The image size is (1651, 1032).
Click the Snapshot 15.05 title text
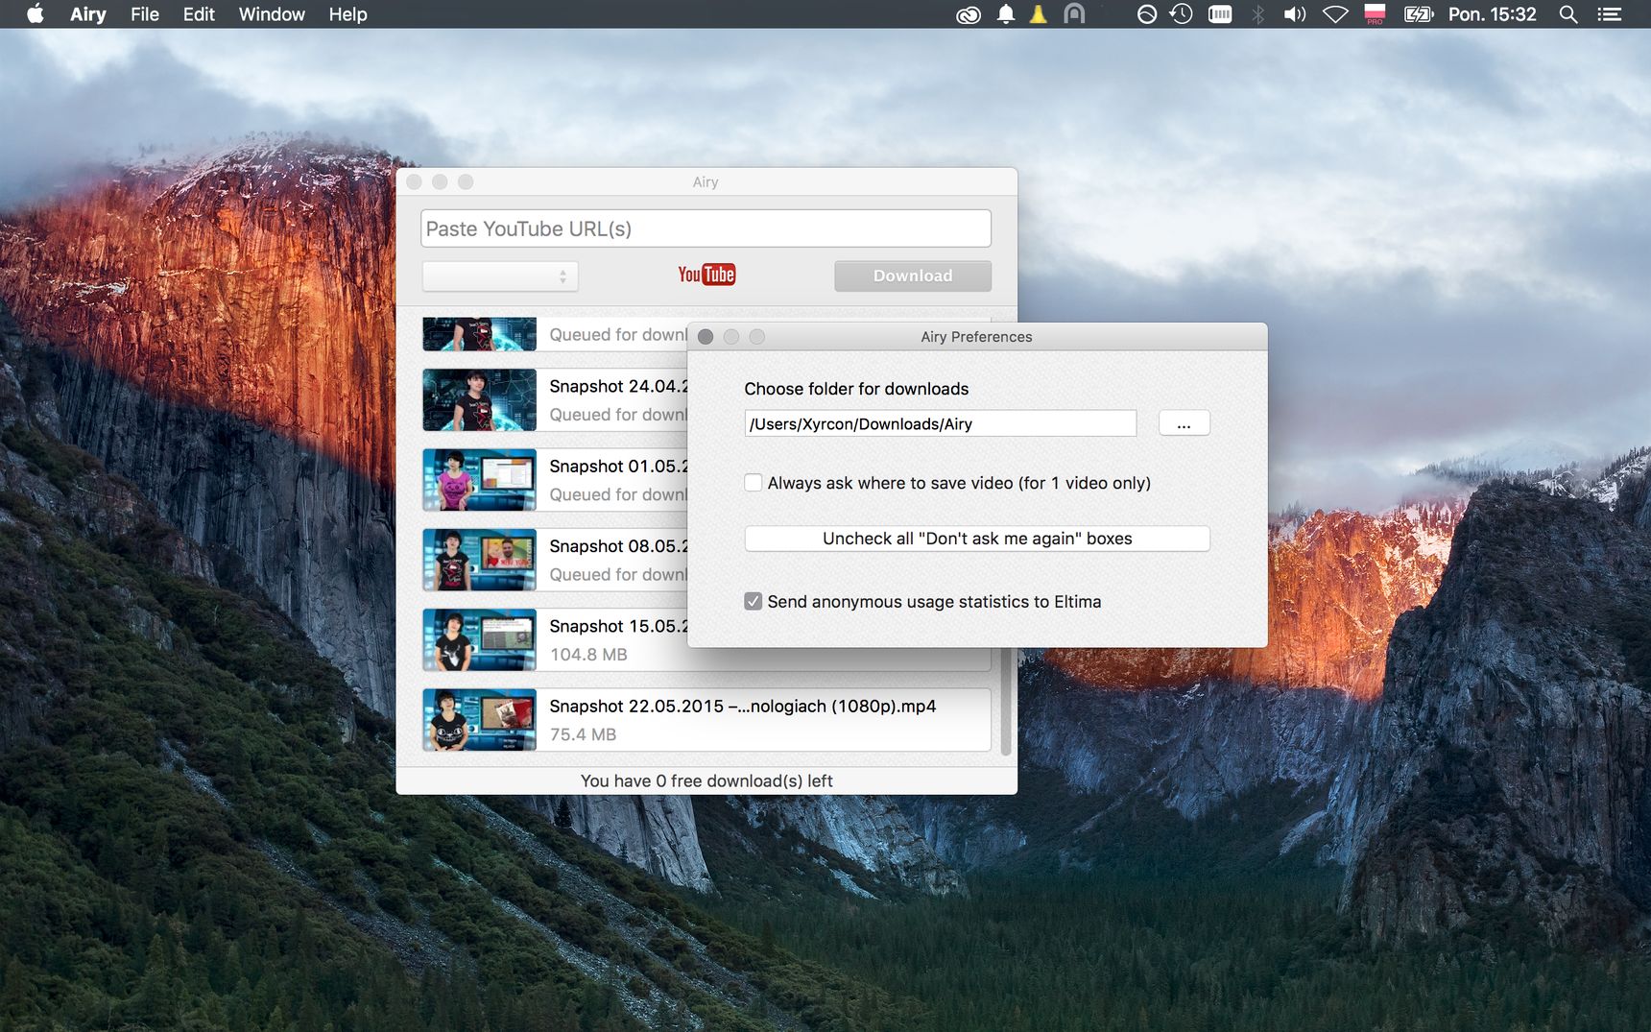pyautogui.click(x=618, y=626)
